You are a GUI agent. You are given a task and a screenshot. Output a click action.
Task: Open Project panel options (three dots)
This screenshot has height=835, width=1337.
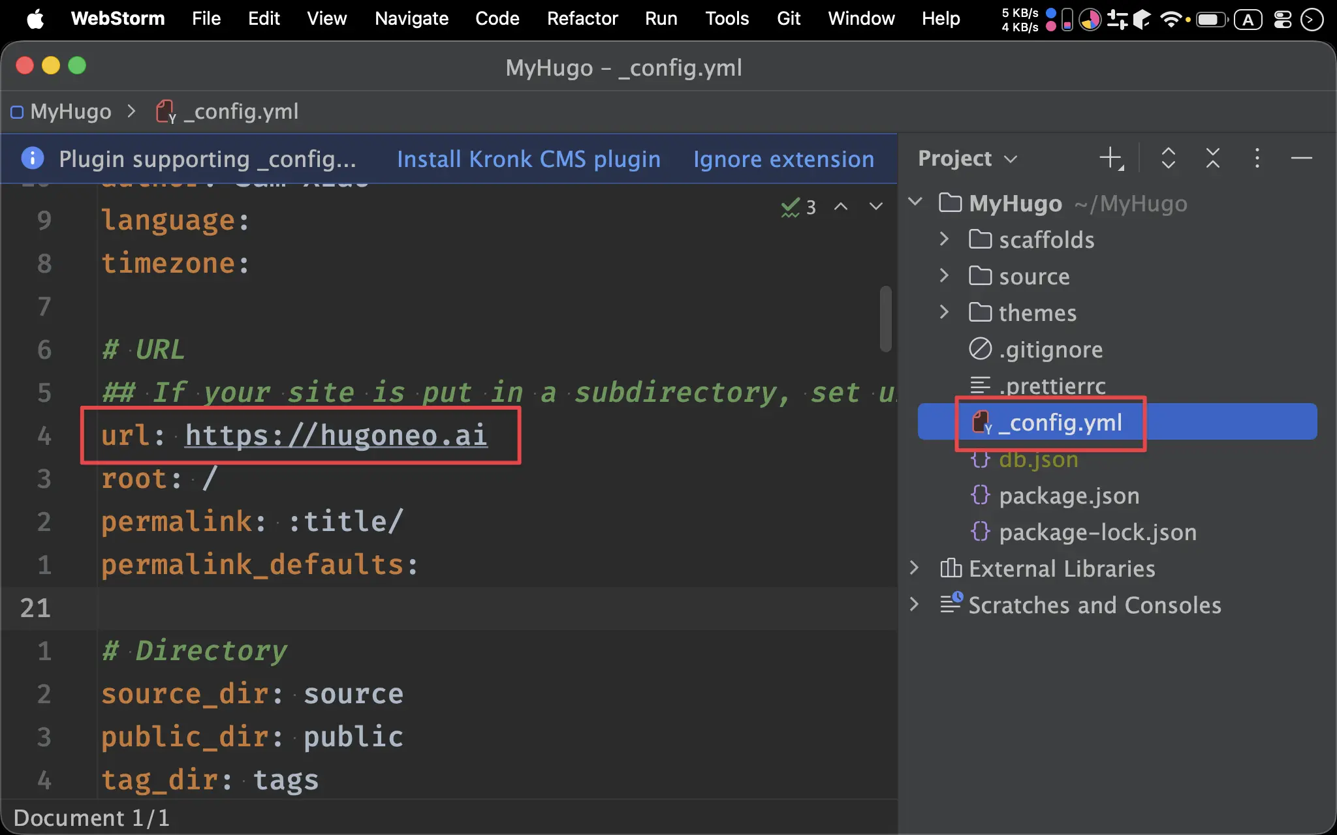point(1257,159)
